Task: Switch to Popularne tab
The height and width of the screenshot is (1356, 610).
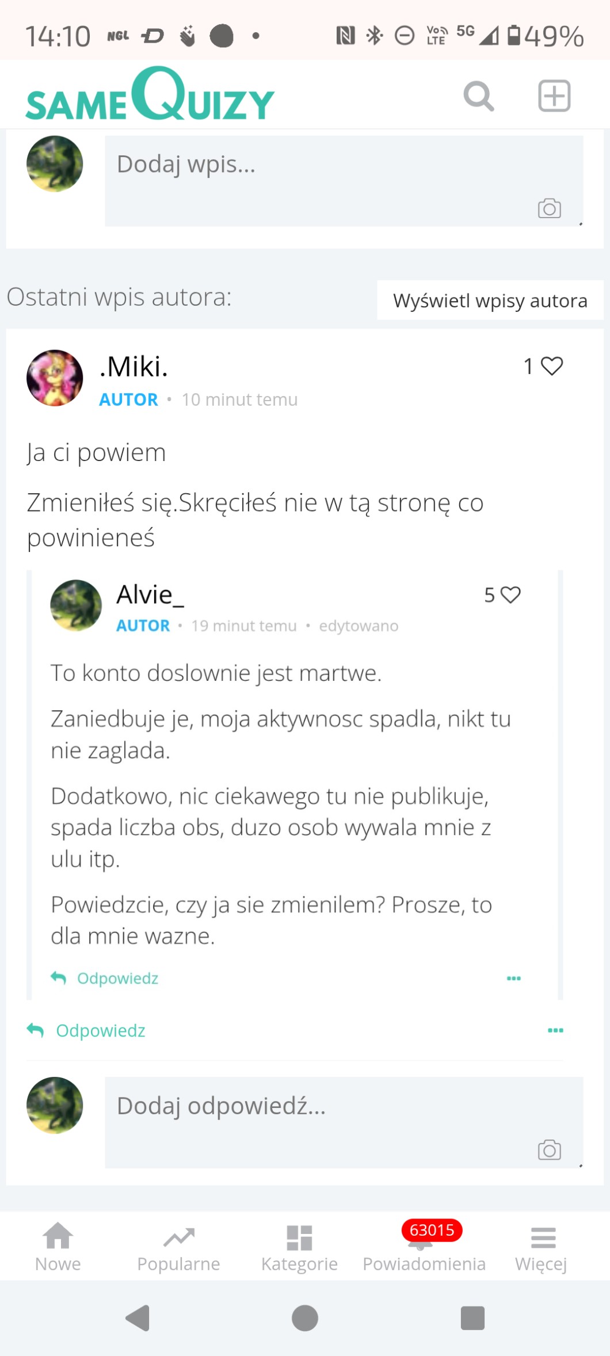Action: pos(178,1247)
